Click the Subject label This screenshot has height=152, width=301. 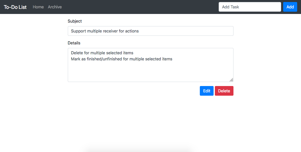tap(75, 21)
